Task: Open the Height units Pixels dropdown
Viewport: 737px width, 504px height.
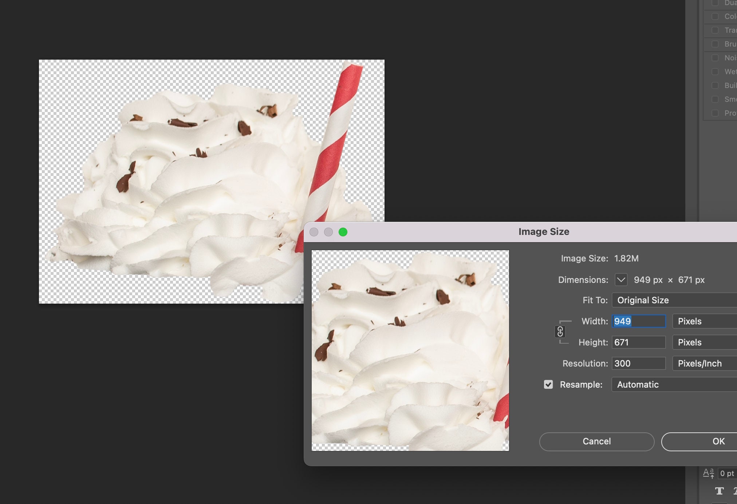Action: [705, 342]
